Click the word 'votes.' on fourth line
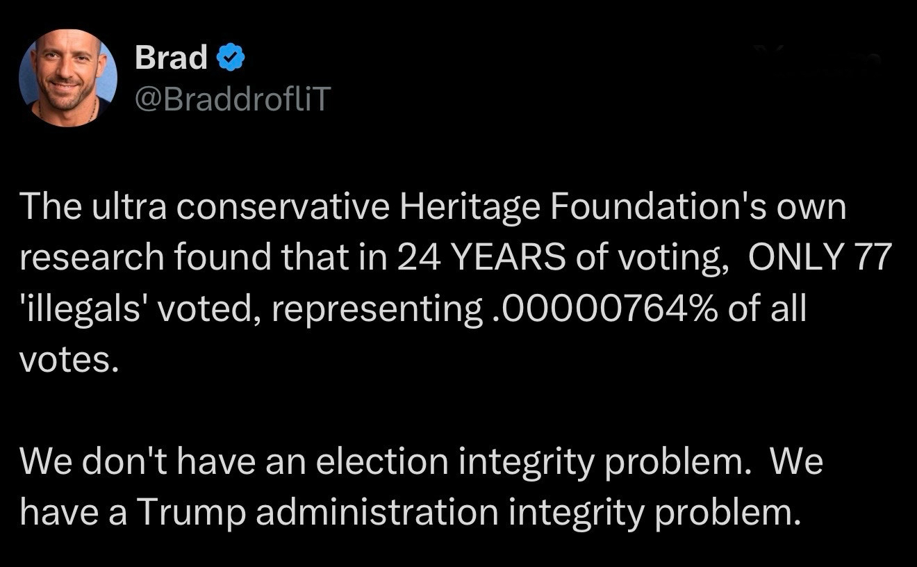This screenshot has width=917, height=567. (65, 359)
